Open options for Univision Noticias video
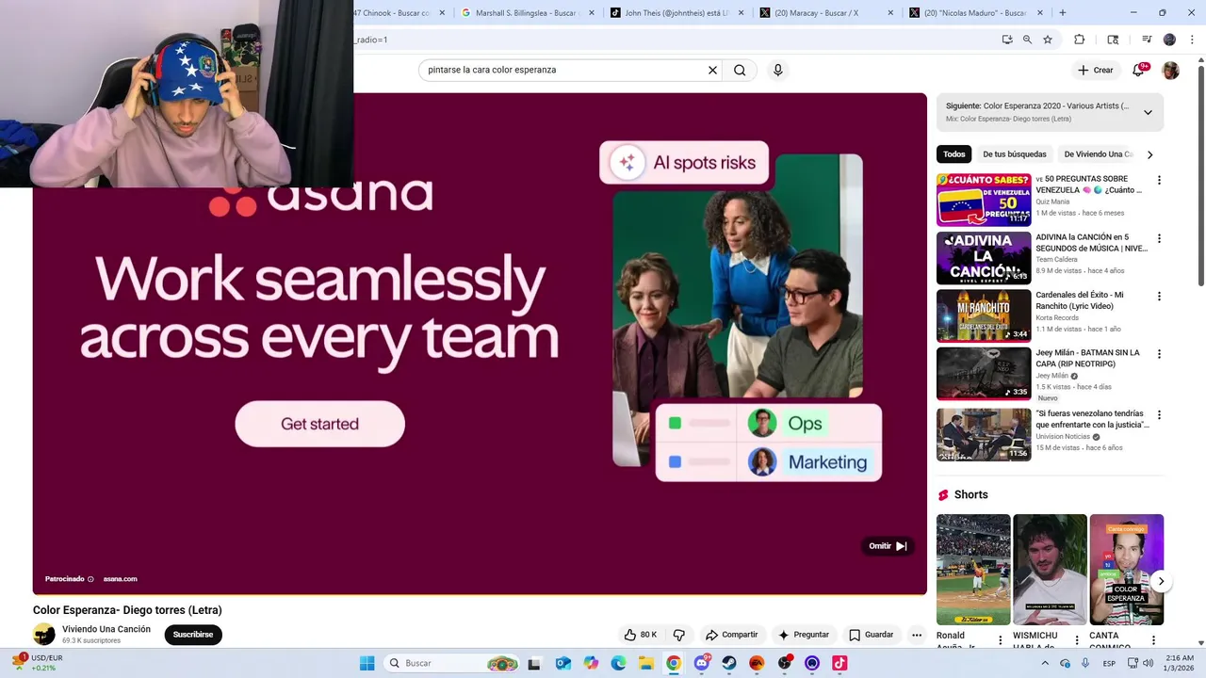This screenshot has width=1206, height=678. point(1159,415)
